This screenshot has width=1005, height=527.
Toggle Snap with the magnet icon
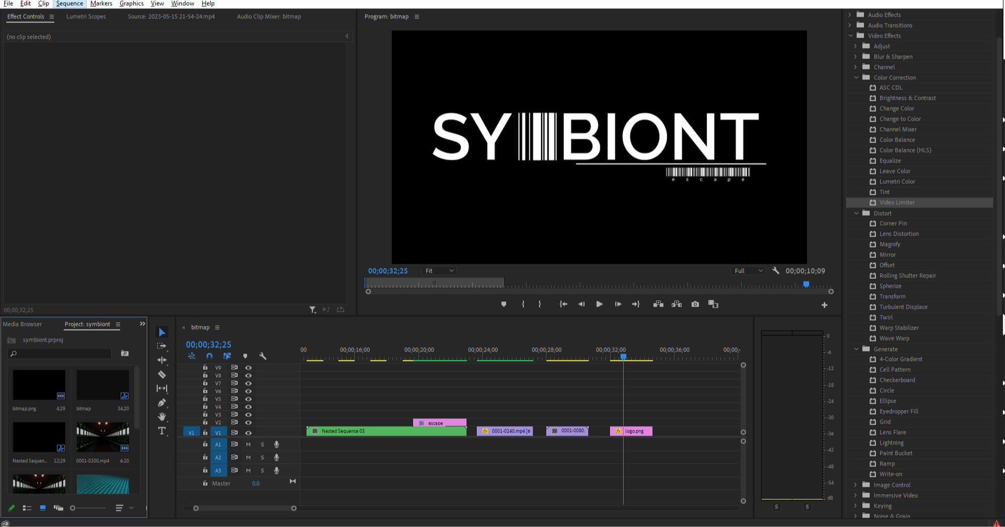[209, 356]
